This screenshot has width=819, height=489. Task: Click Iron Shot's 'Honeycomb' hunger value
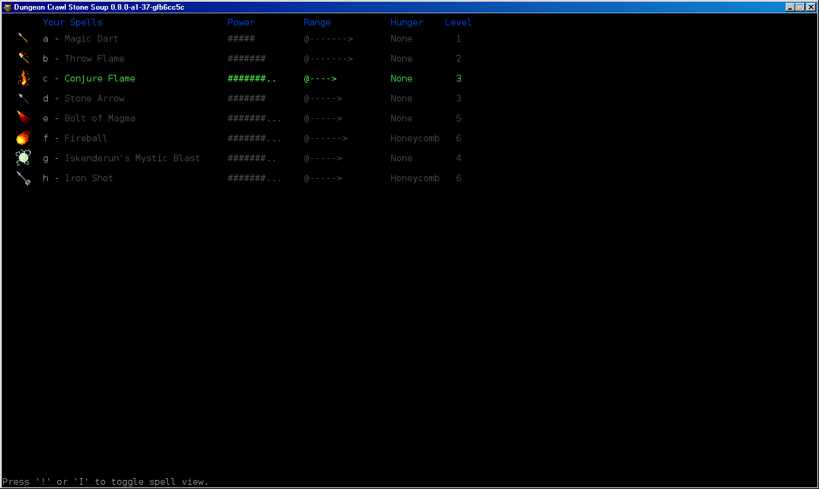(415, 178)
